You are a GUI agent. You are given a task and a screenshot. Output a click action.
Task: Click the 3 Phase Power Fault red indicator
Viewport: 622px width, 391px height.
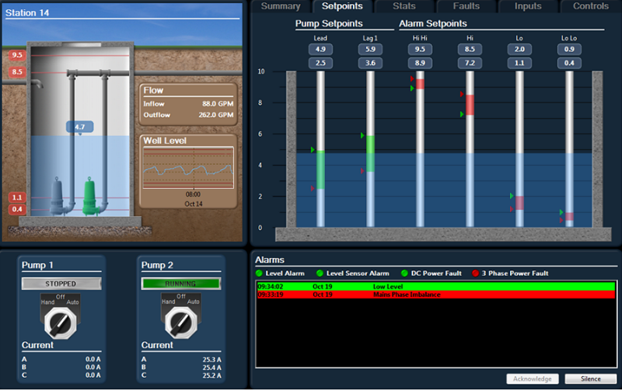[x=475, y=273]
